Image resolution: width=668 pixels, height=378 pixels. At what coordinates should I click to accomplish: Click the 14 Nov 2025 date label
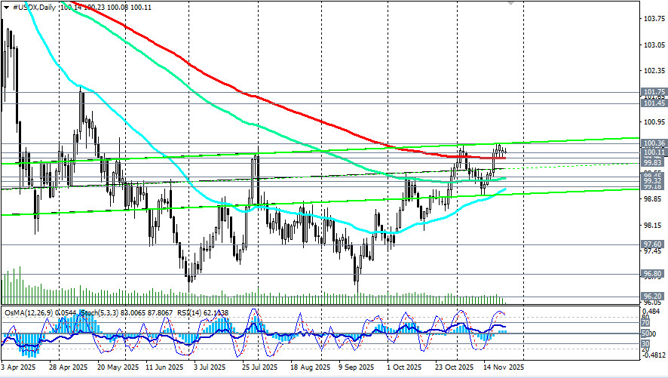pyautogui.click(x=504, y=367)
